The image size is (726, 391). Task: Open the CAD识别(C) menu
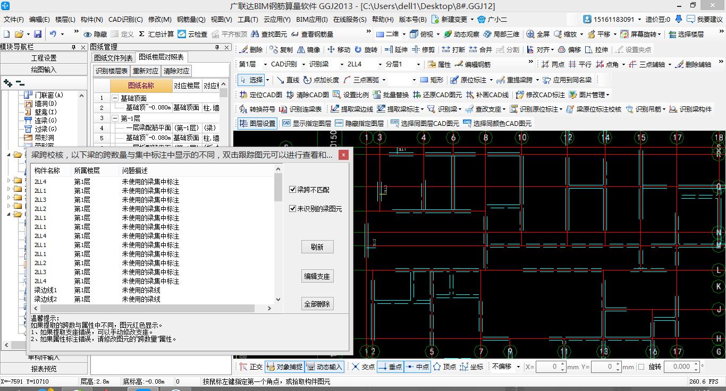pos(125,19)
